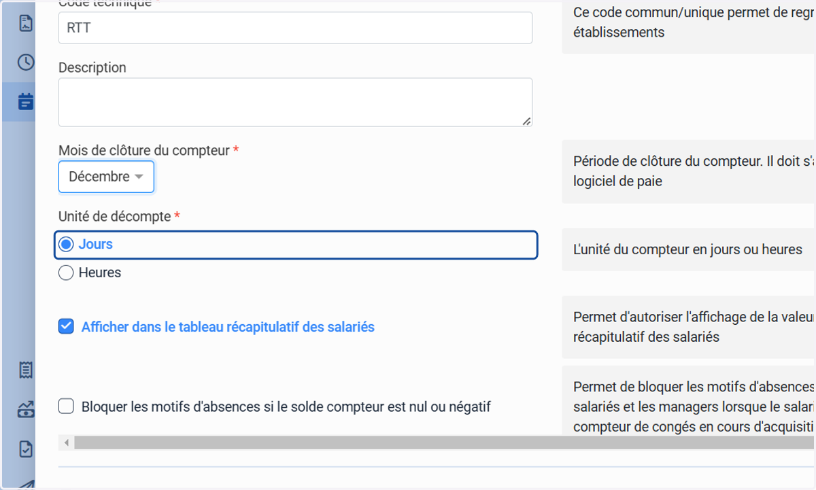This screenshot has width=816, height=490.
Task: Click the horizontal scrollbar left arrow
Action: click(66, 443)
